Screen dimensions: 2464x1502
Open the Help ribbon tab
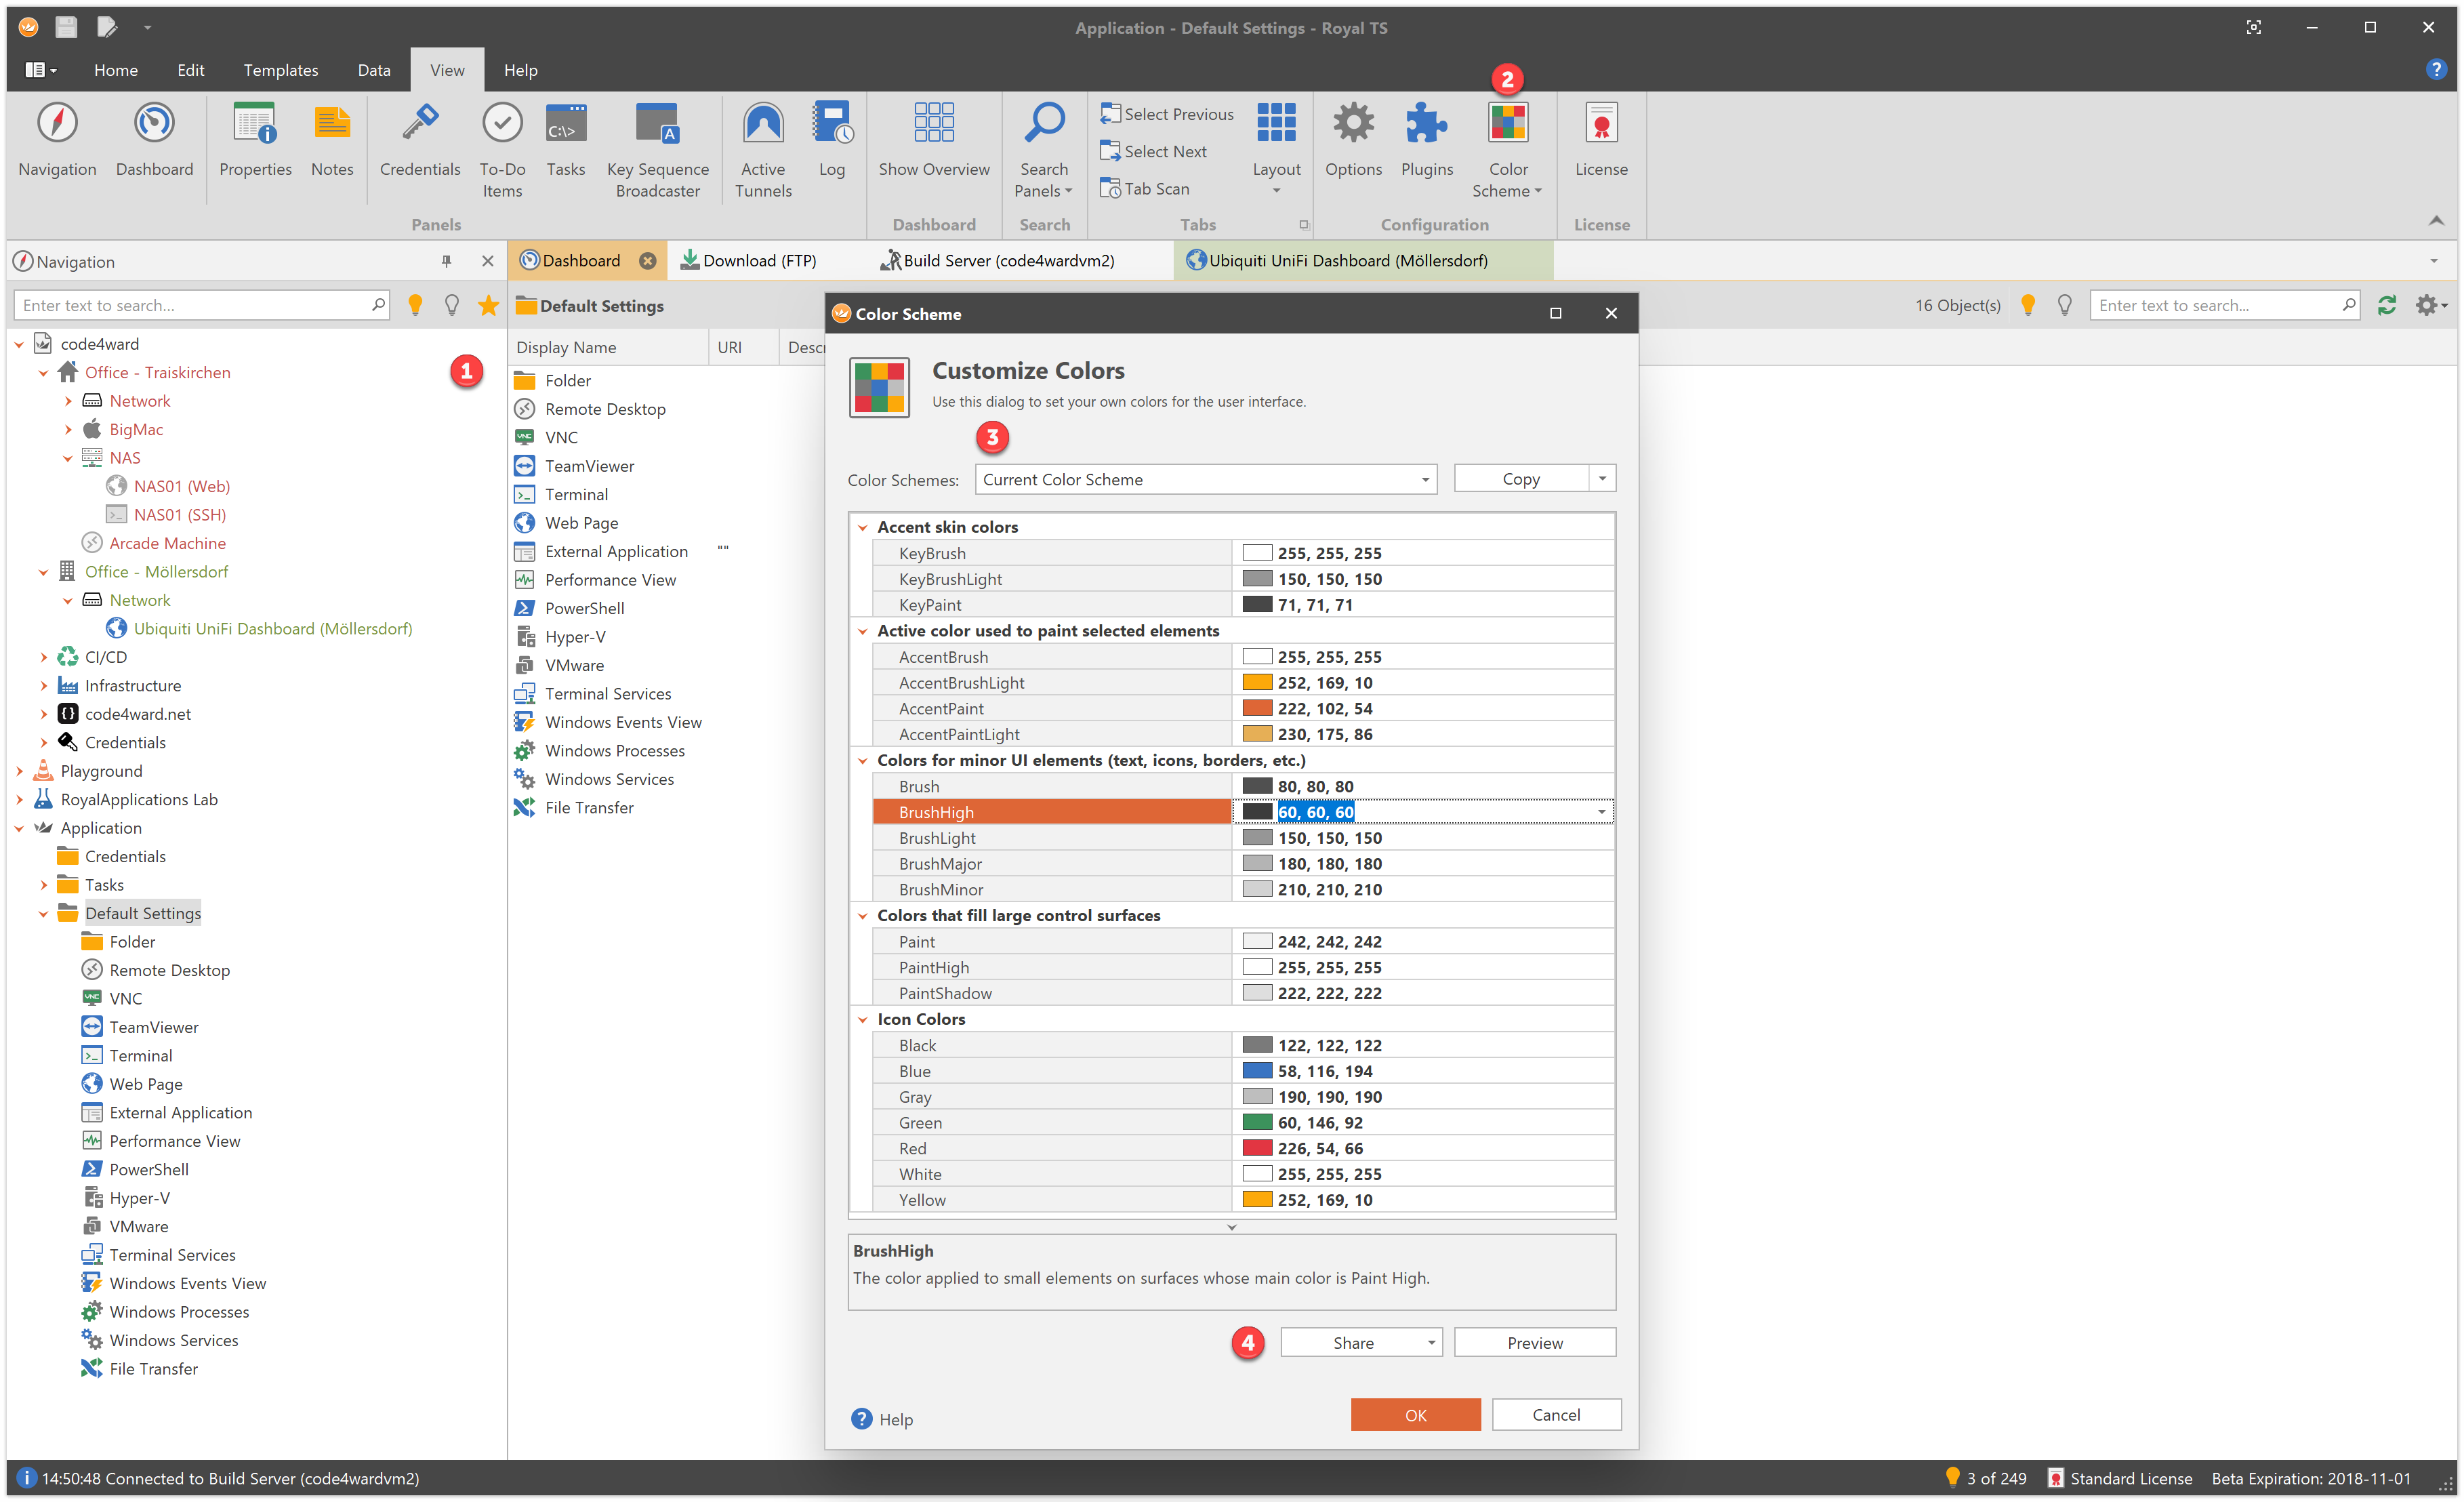520,70
